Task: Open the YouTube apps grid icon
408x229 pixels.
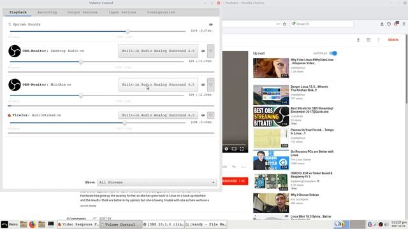Action: pos(368,39)
